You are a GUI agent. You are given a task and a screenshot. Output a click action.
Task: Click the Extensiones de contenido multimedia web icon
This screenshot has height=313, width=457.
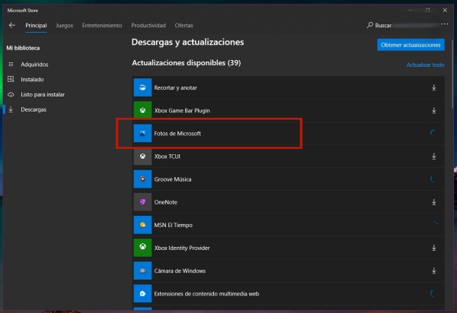[142, 293]
